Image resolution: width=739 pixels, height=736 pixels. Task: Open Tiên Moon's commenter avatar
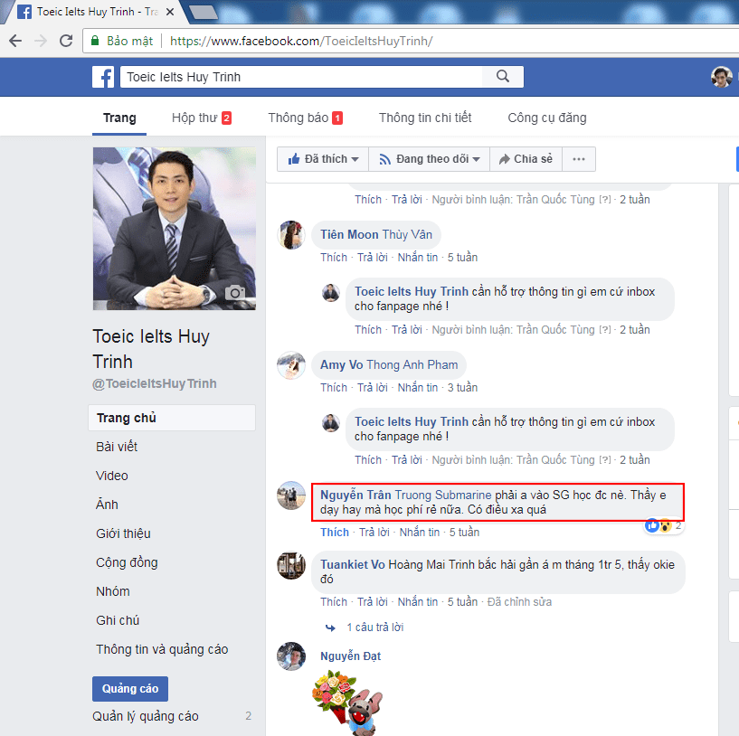tap(291, 235)
